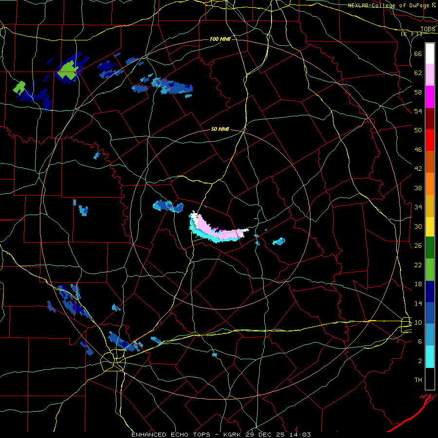Click the "KGRK" radar site identifier
This screenshot has width=438, height=438.
click(x=233, y=435)
